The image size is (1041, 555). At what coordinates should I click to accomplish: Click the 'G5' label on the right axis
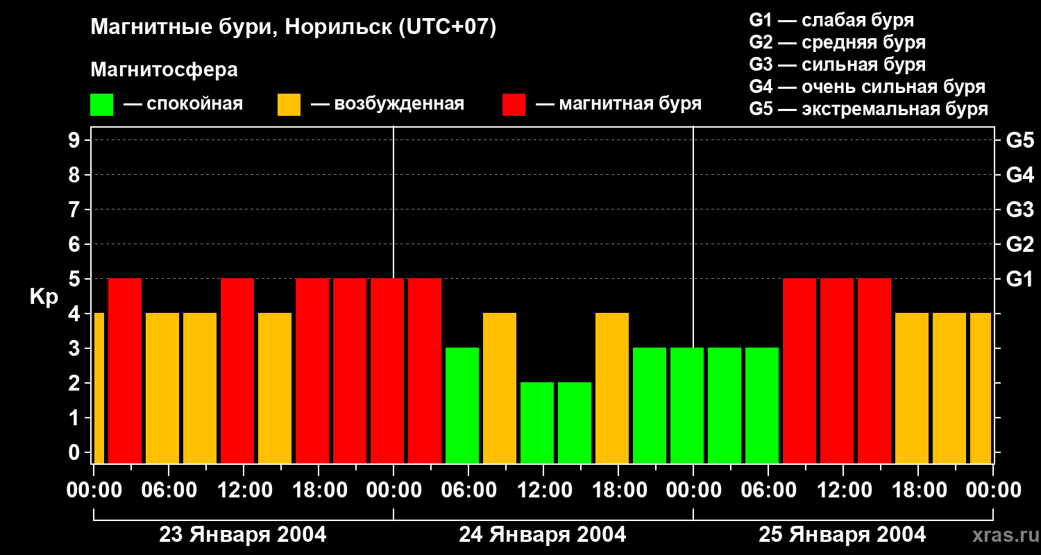1020,140
